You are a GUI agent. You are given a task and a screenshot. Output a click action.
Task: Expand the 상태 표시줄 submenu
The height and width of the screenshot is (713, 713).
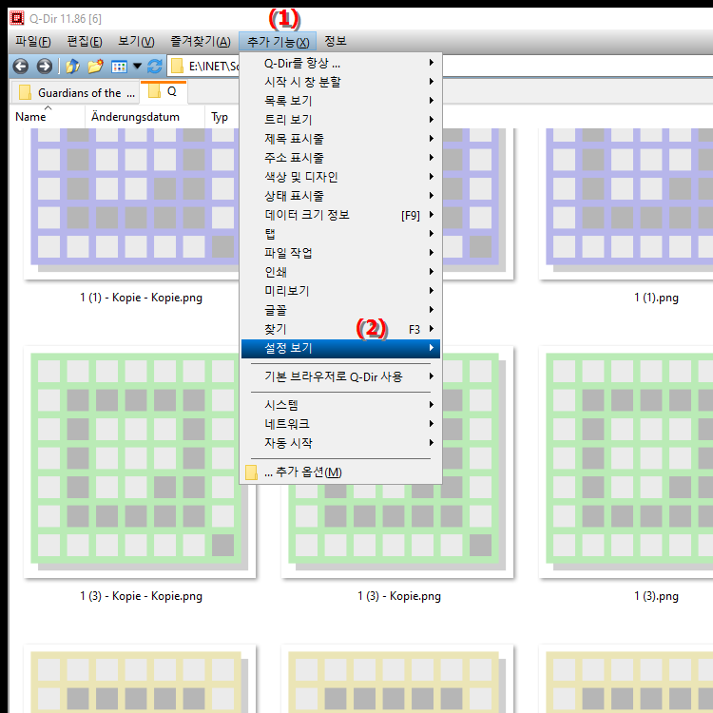click(340, 196)
